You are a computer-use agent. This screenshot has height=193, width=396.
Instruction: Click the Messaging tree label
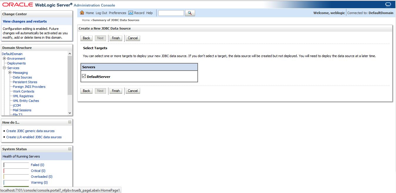[20, 73]
